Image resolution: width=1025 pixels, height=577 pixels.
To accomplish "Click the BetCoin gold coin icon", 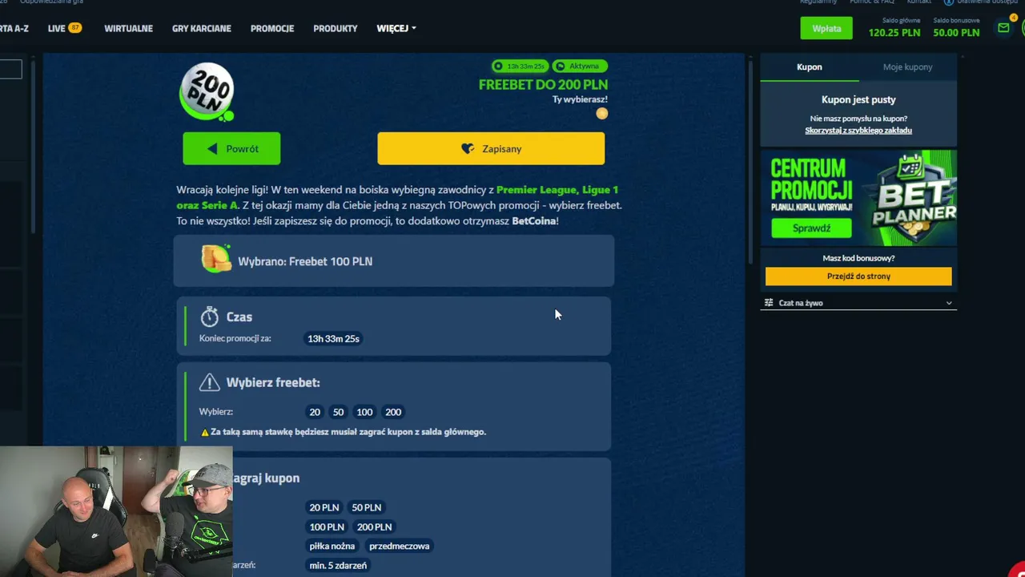I will [602, 114].
